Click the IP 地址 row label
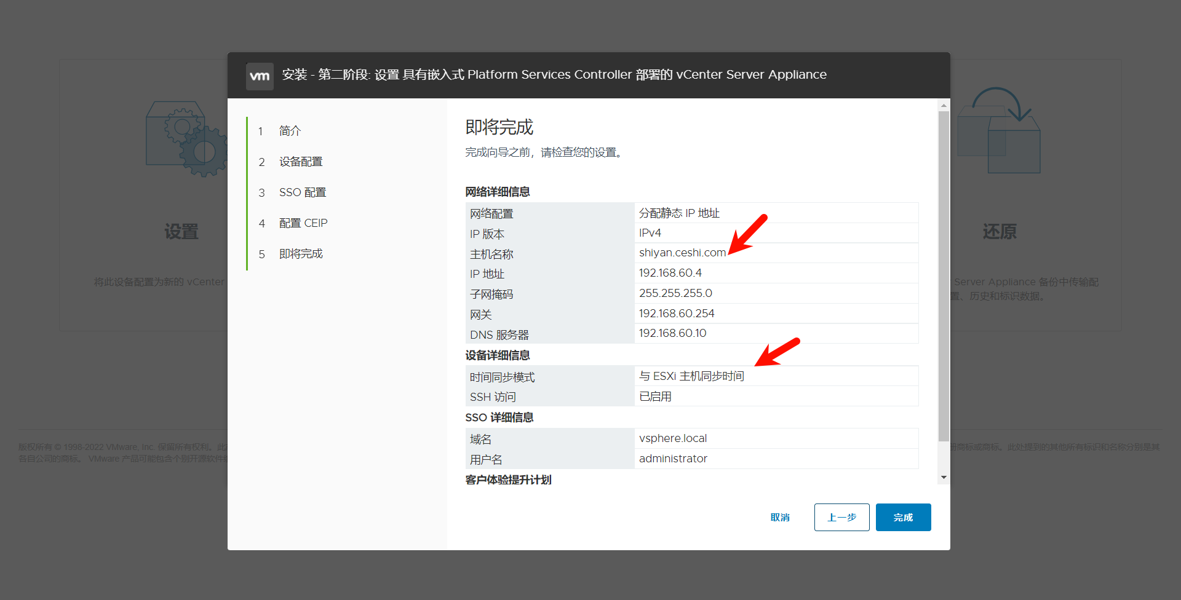 coord(487,274)
